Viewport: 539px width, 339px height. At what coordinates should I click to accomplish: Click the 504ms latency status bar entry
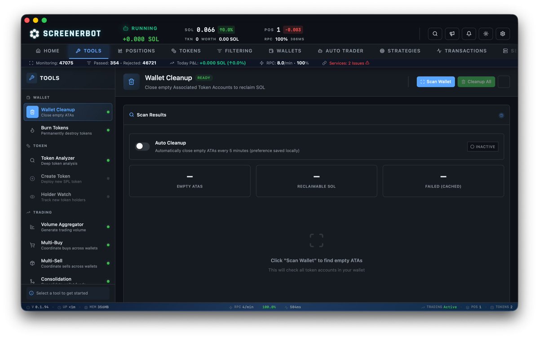292,307
